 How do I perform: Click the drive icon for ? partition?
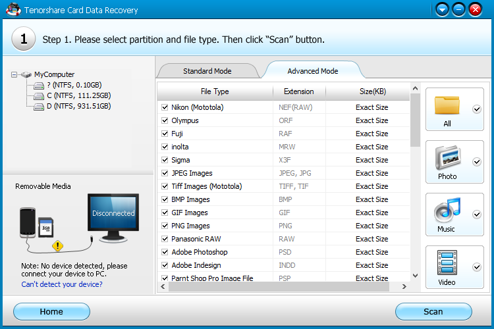tap(39, 86)
